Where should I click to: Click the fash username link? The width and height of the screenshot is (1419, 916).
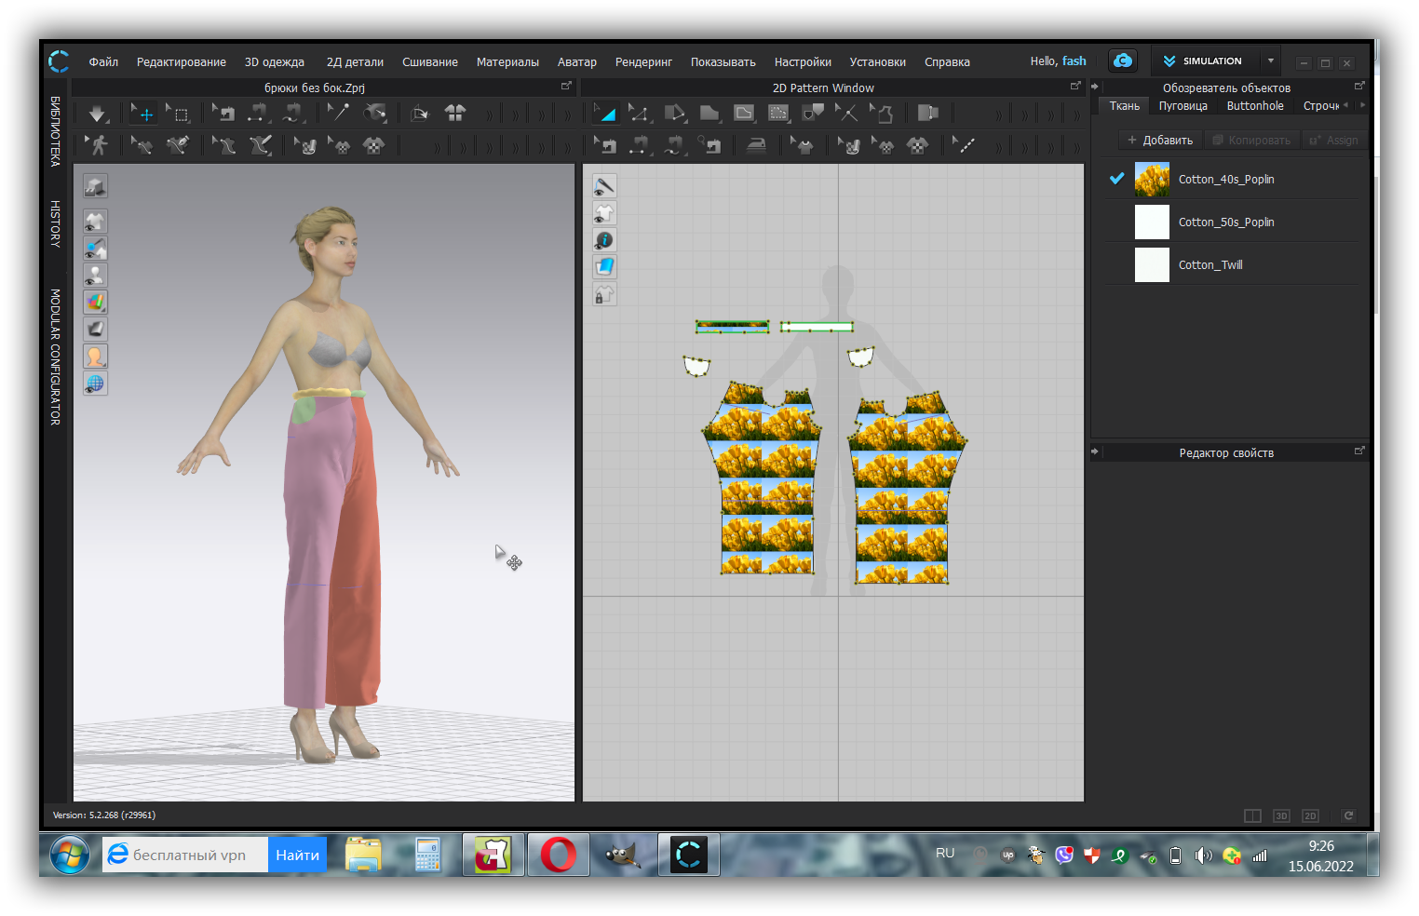coord(1074,61)
